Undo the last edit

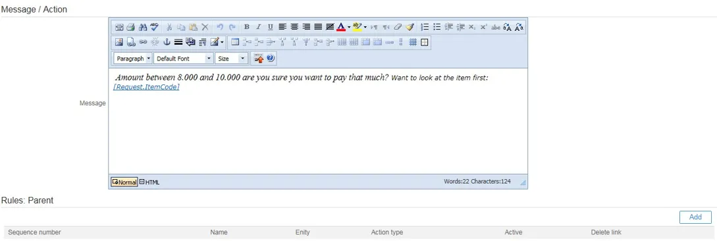pyautogui.click(x=220, y=27)
